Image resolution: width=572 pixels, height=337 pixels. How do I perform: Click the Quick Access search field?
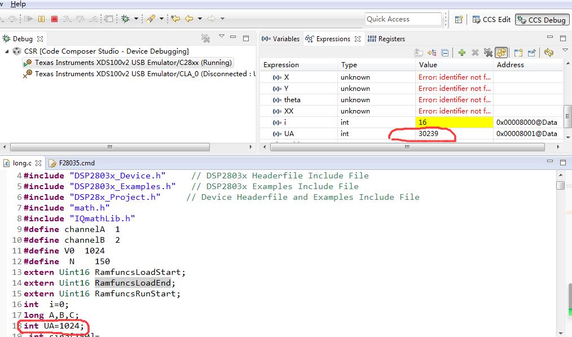[403, 19]
